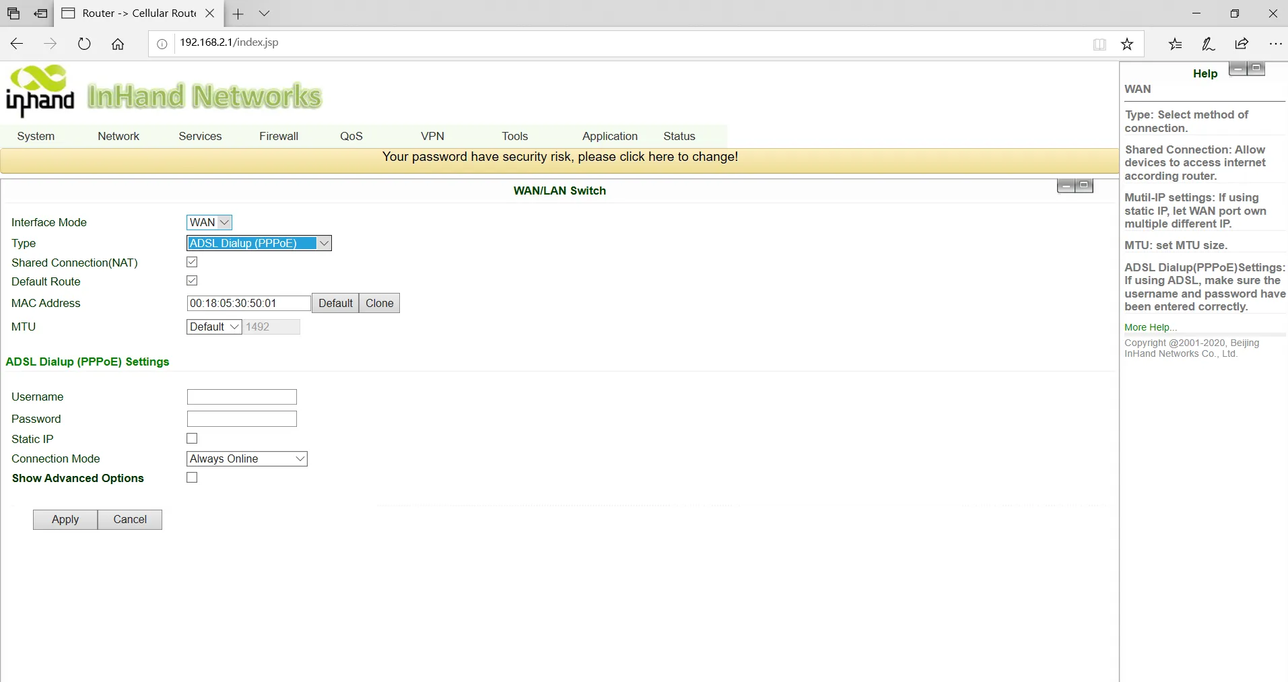Click the Cancel button
1288x682 pixels.
pos(130,520)
